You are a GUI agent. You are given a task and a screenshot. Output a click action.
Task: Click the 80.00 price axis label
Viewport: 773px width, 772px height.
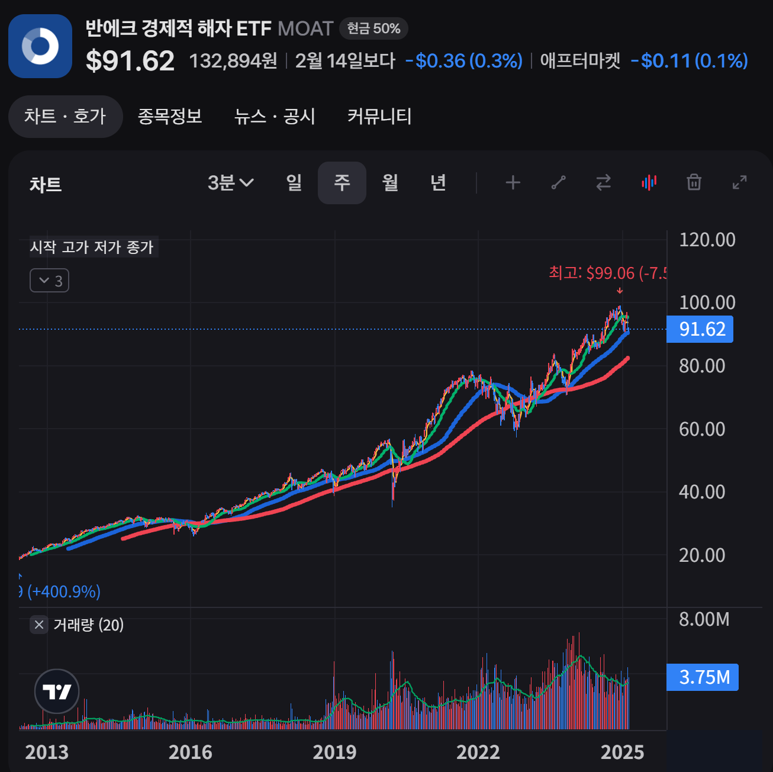(x=702, y=366)
